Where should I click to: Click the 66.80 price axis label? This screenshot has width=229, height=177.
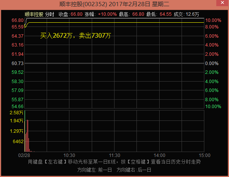tap(17, 20)
